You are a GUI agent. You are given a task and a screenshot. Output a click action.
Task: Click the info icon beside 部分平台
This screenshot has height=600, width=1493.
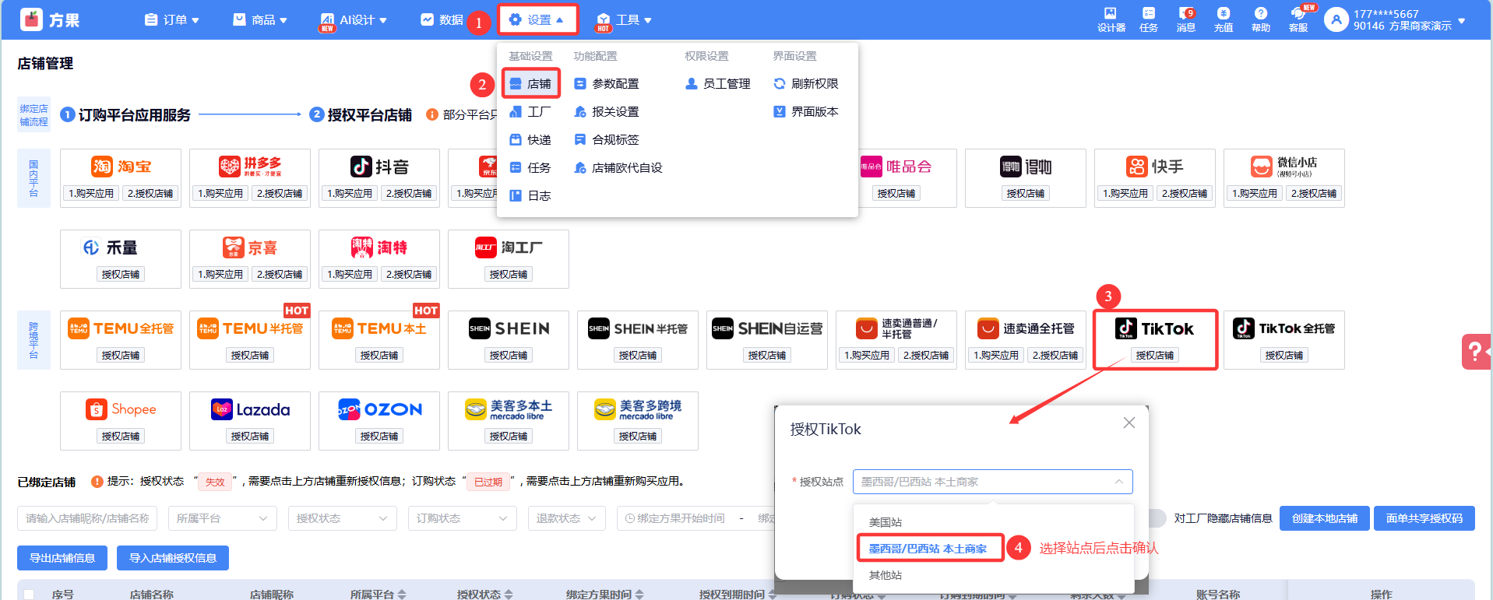point(432,115)
